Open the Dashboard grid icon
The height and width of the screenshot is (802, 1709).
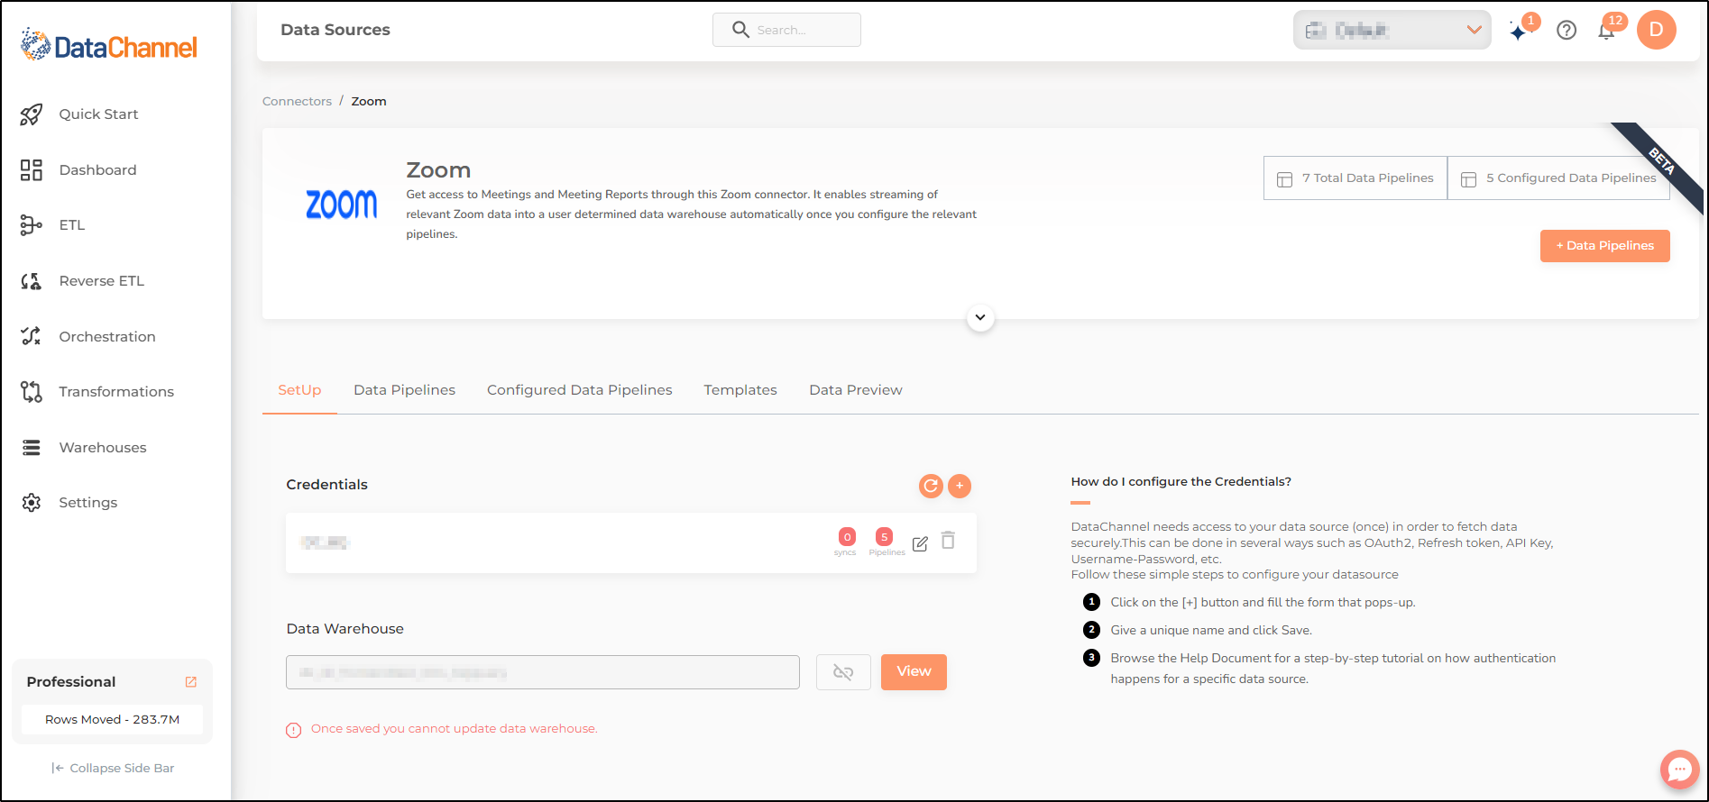(x=32, y=170)
